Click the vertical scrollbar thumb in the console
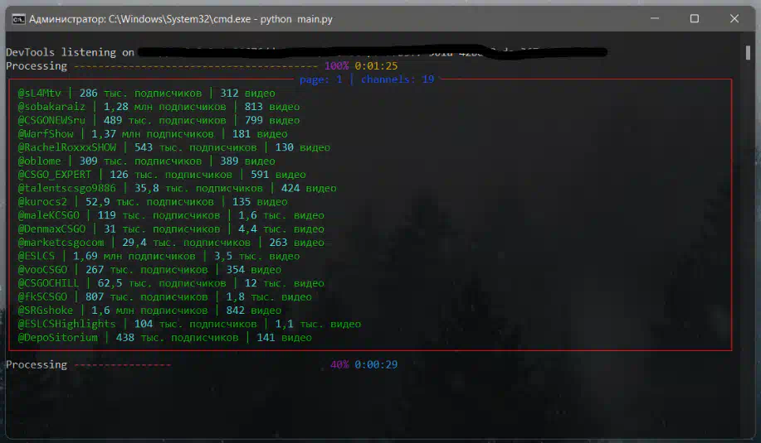Image resolution: width=761 pixels, height=443 pixels. tap(748, 52)
